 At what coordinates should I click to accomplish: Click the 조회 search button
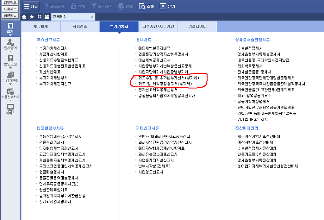click(x=147, y=6)
